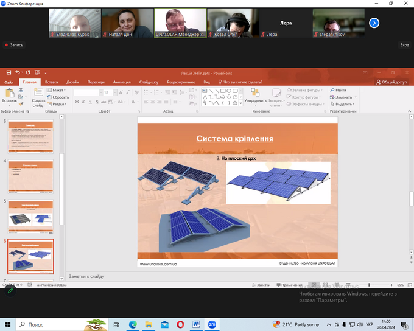Viewport: 414px width, 331px height.
Task: Switch to slide sorter view
Action: click(325, 285)
